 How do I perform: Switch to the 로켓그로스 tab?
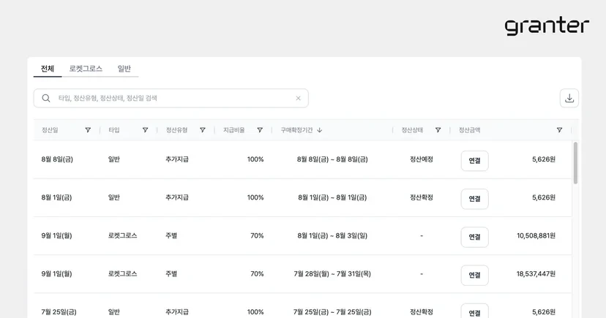pyautogui.click(x=86, y=69)
